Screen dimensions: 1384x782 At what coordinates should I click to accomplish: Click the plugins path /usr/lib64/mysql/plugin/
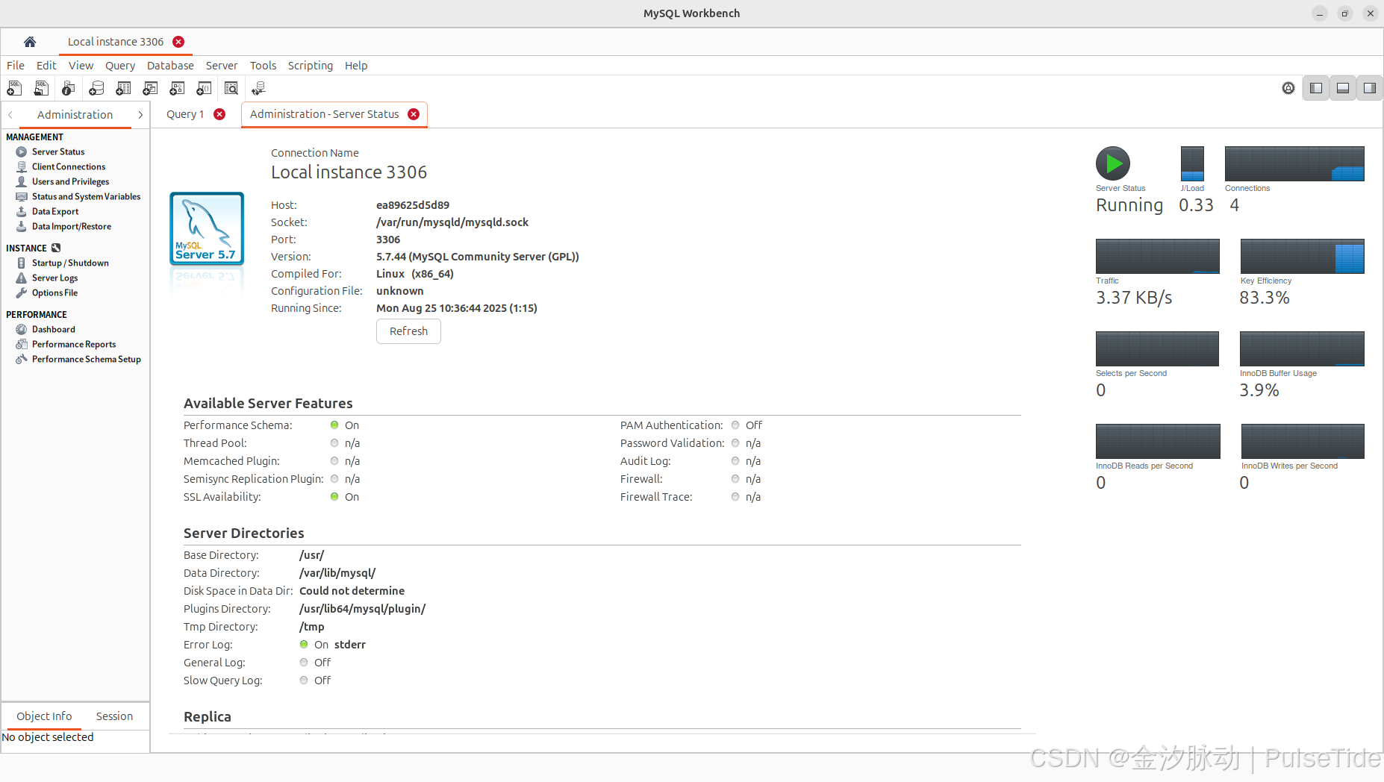tap(362, 609)
